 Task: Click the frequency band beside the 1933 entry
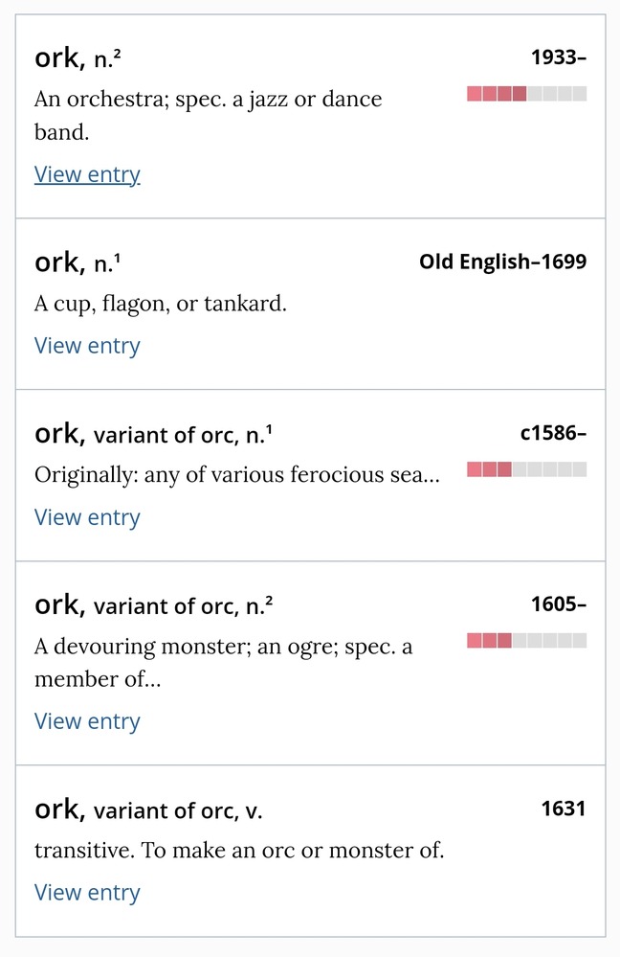coord(526,94)
